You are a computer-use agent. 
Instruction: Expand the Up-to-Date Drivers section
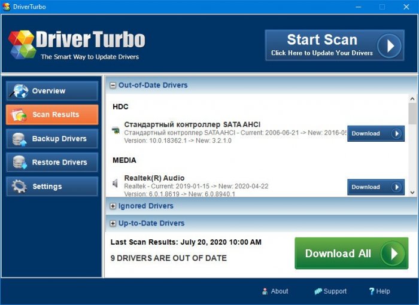coord(113,223)
